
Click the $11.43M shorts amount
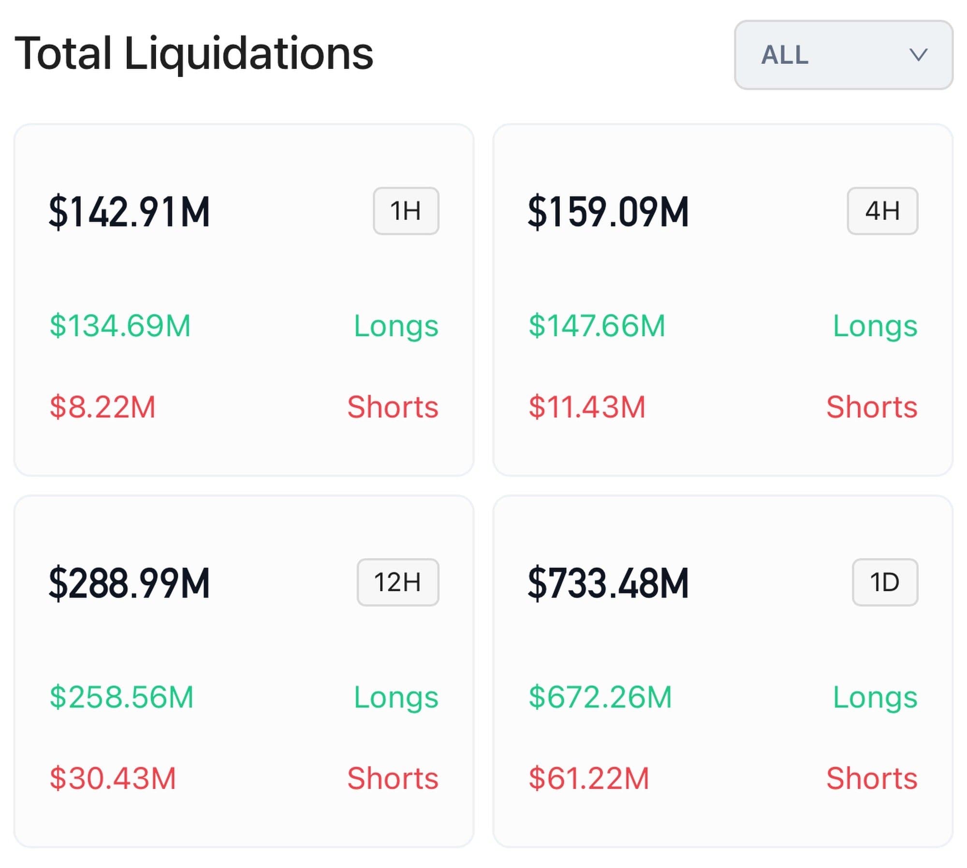click(587, 407)
